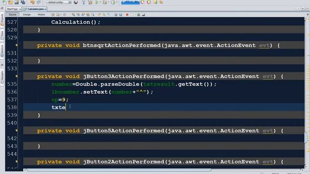Select the Calculator.java editor tab
The image size is (310, 174).
(35, 9)
